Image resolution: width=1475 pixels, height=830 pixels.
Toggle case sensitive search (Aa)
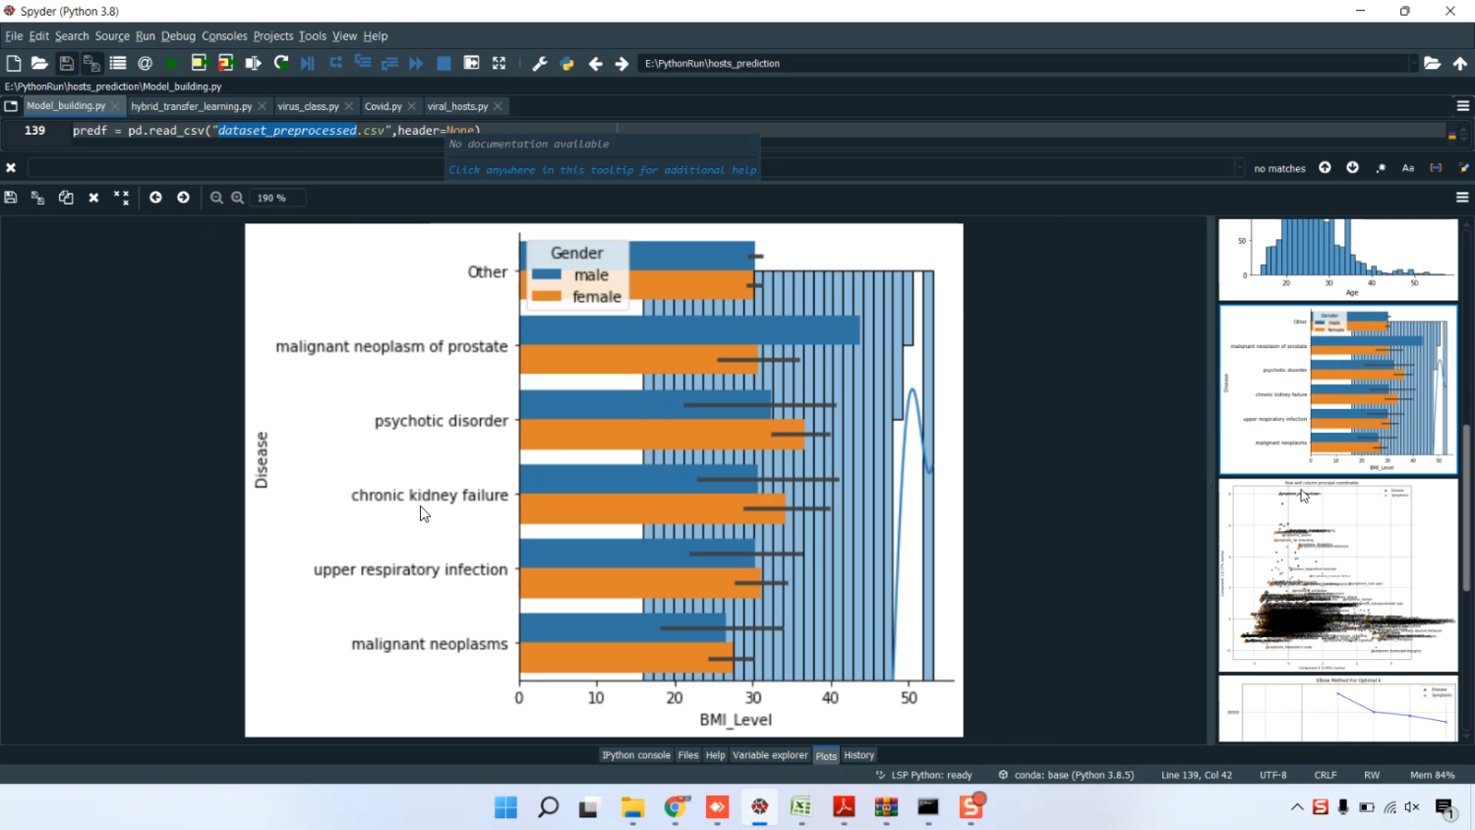1407,168
